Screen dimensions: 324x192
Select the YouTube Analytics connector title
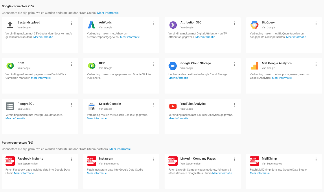pos(194,104)
